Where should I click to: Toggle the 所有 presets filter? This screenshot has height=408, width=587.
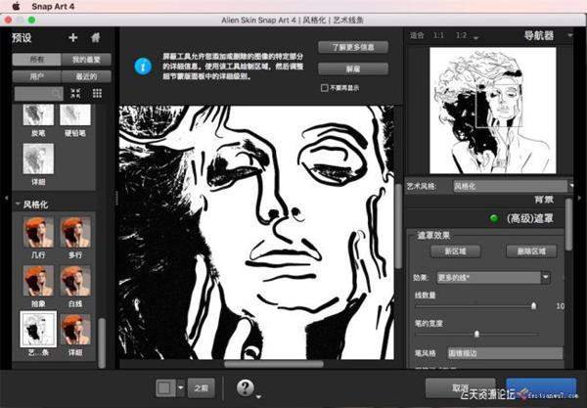[x=34, y=60]
